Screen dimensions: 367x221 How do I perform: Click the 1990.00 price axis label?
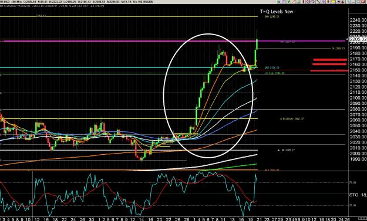pyautogui.click(x=358, y=159)
